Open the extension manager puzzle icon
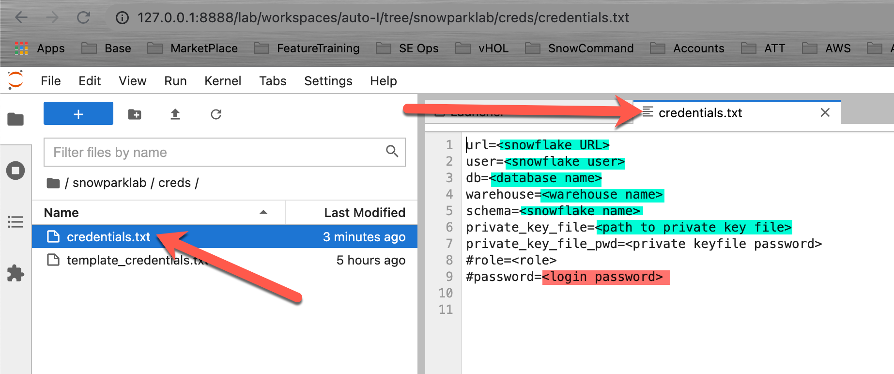The width and height of the screenshot is (894, 374). coord(15,273)
